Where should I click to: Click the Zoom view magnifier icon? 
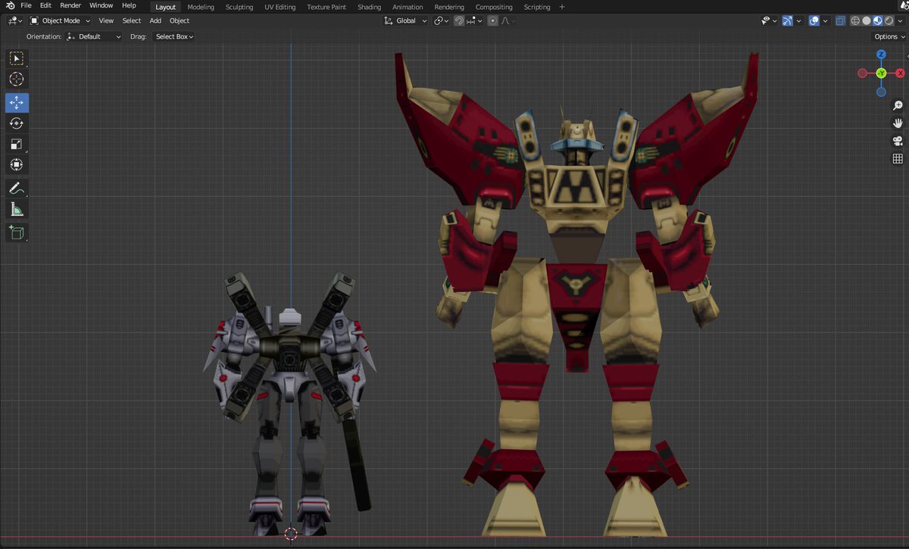(898, 106)
